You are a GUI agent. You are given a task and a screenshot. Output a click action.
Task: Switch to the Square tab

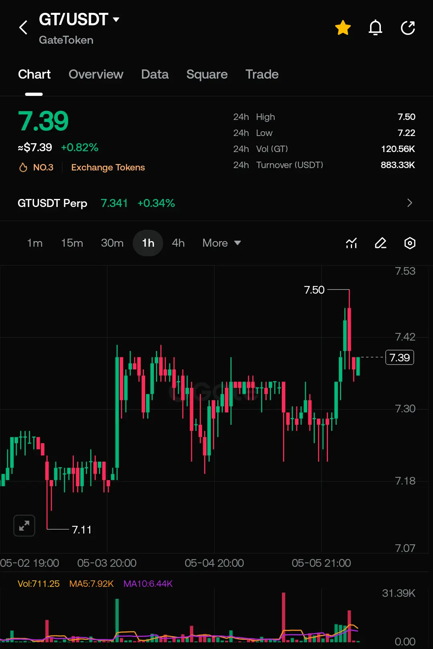207,75
